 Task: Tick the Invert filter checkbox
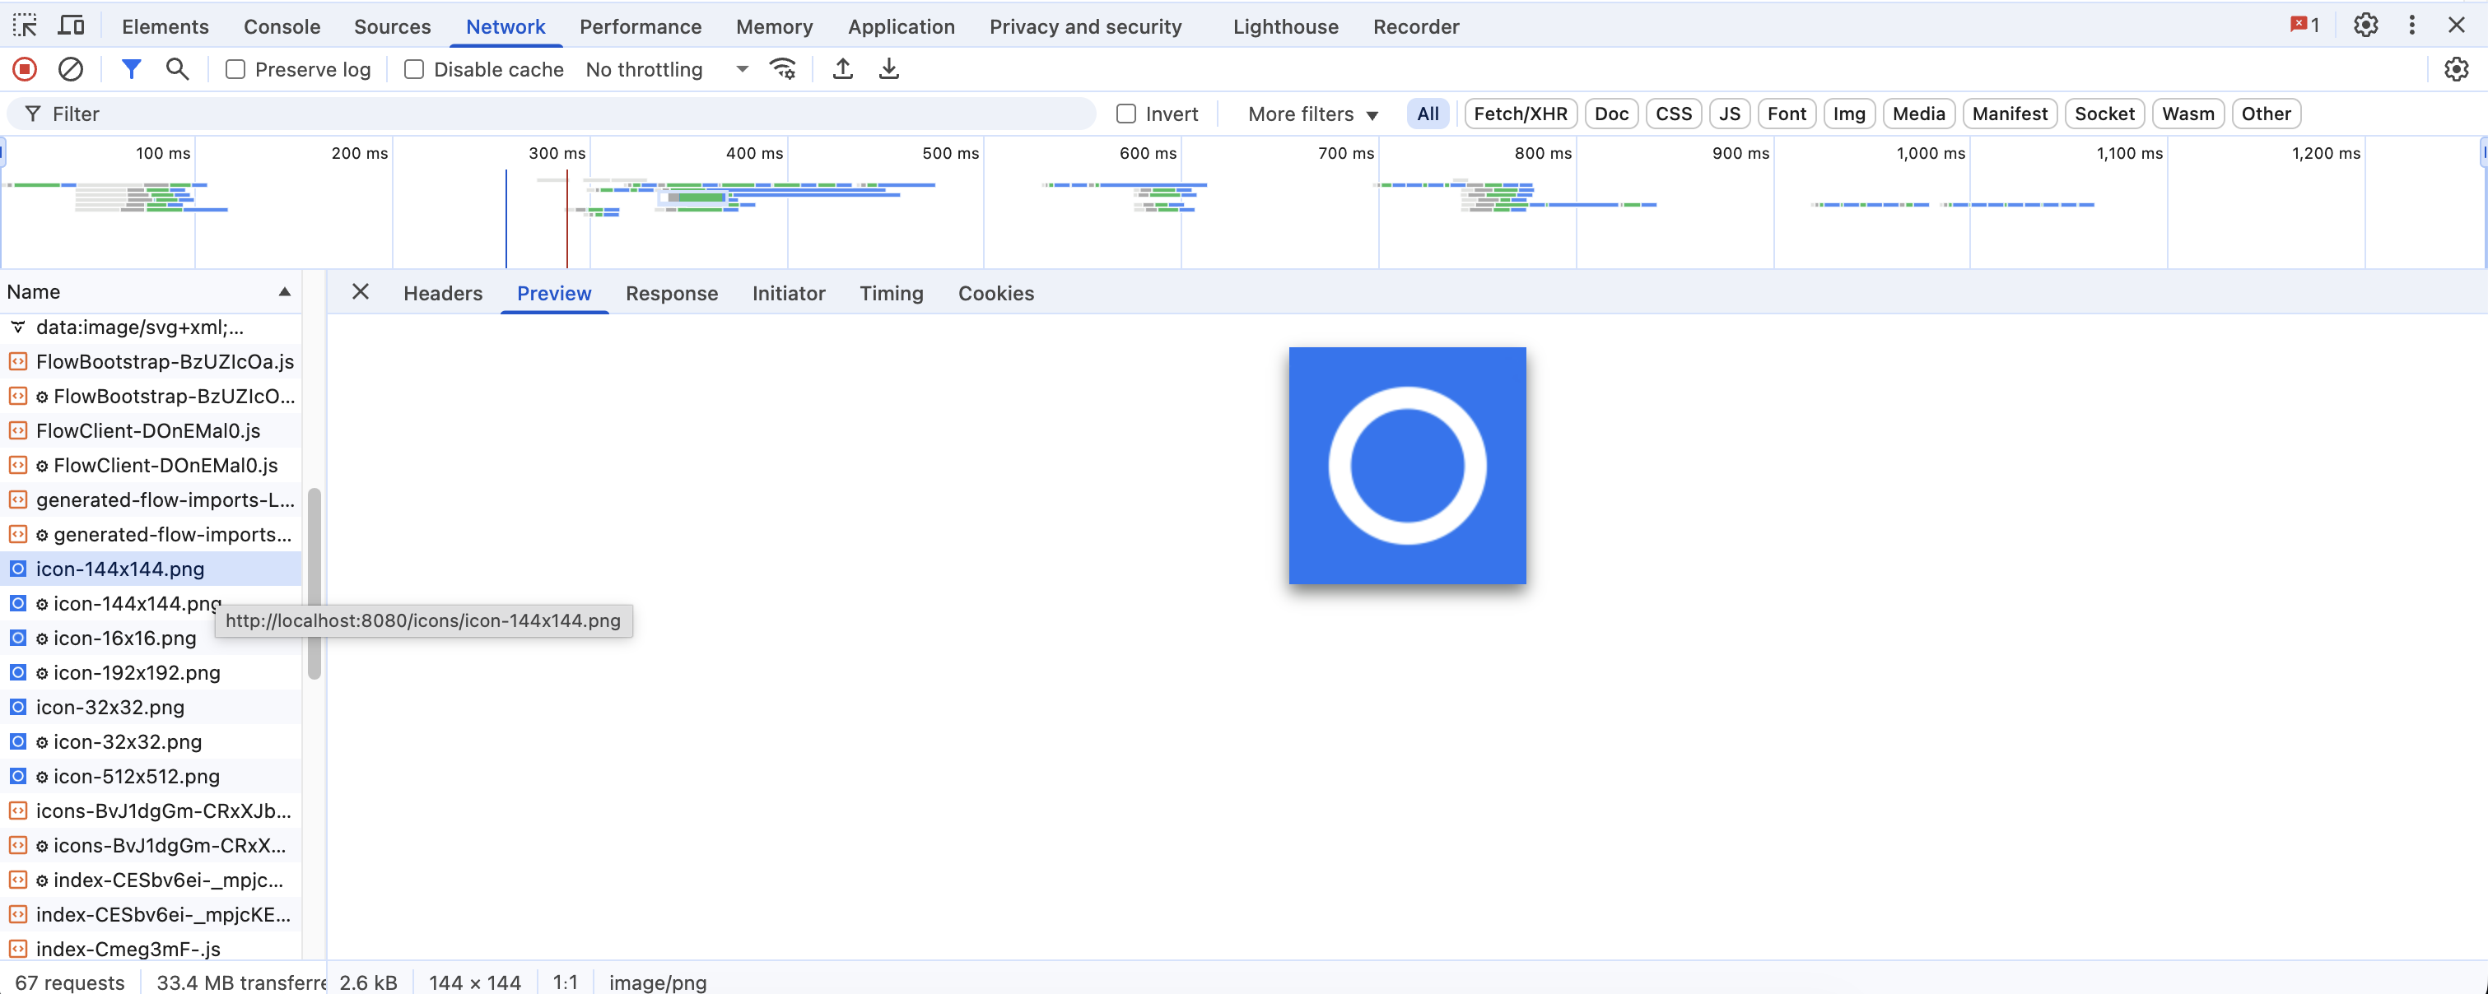(1126, 114)
